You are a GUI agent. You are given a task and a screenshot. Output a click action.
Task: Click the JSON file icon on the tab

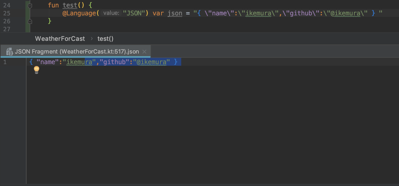point(10,52)
